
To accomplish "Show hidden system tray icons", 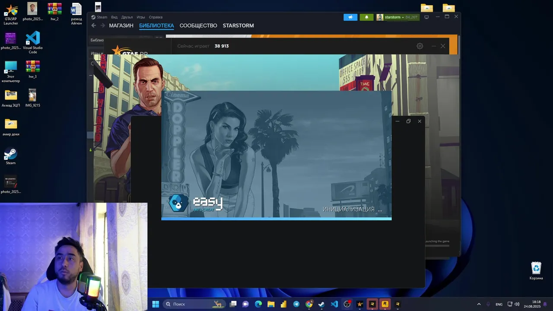I will (x=479, y=304).
